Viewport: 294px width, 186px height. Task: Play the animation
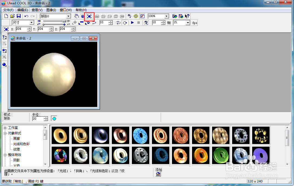click(133, 23)
